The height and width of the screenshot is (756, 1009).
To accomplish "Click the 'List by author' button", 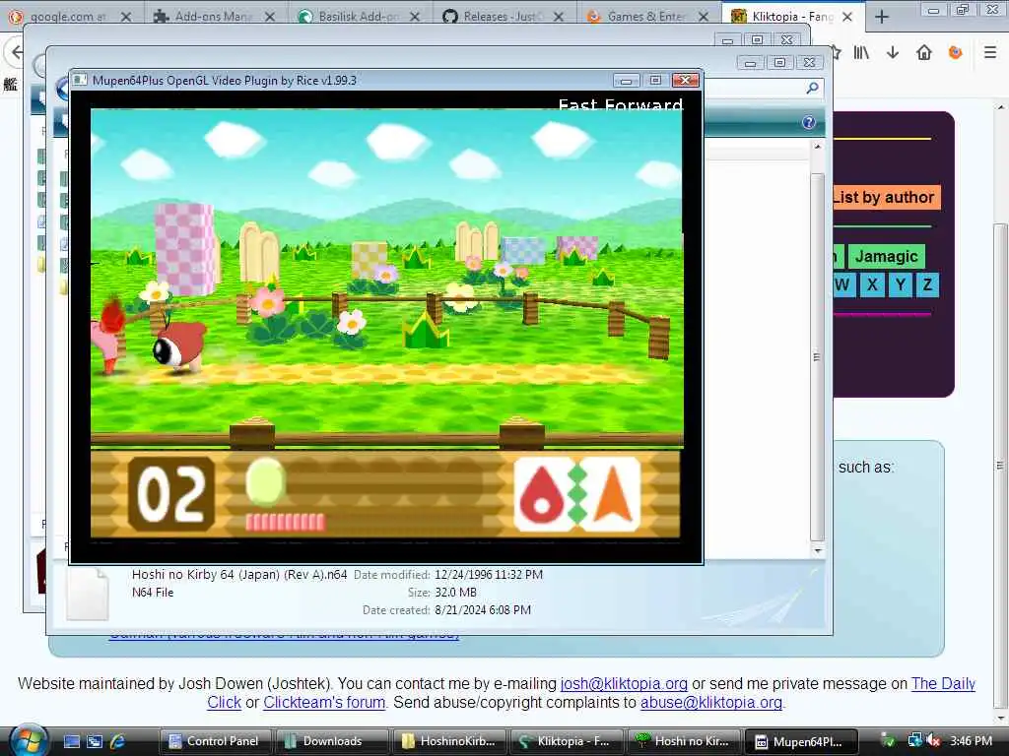I will (887, 197).
